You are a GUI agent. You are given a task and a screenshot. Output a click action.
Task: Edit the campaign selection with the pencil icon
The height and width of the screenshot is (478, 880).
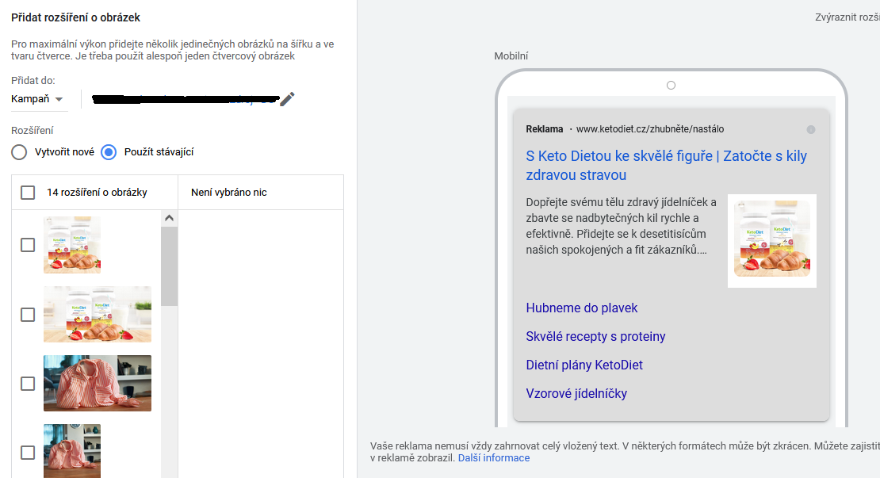pos(287,99)
